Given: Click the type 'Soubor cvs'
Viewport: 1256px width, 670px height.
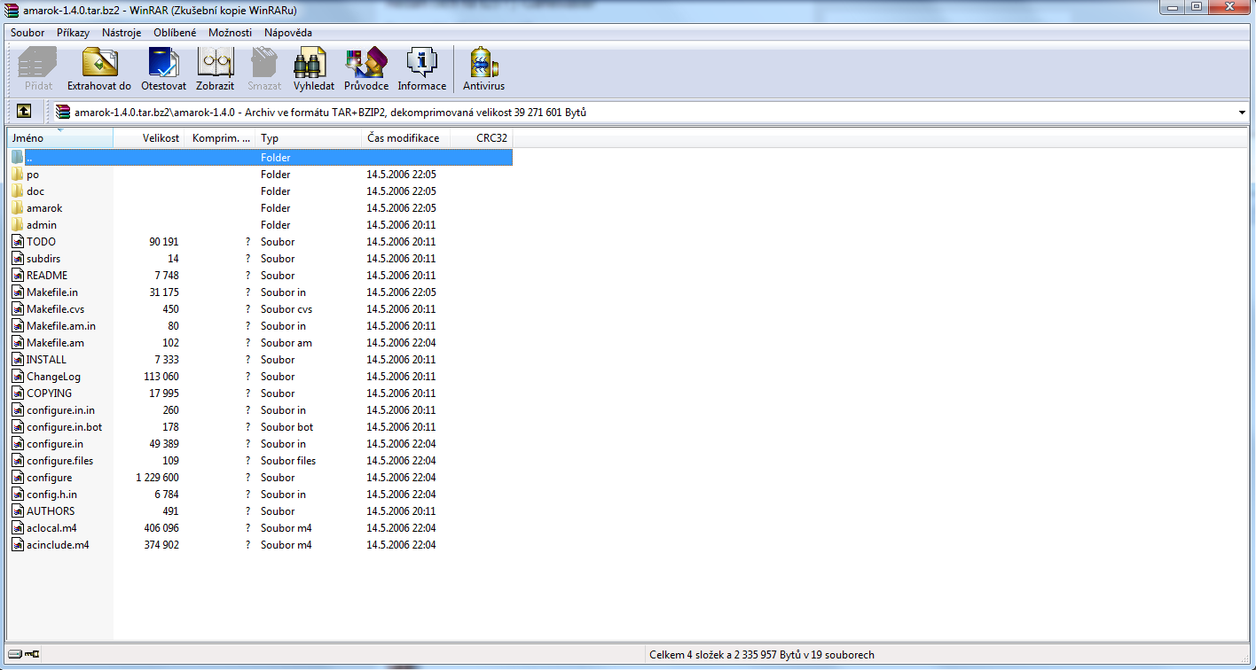Looking at the screenshot, I should pos(287,309).
